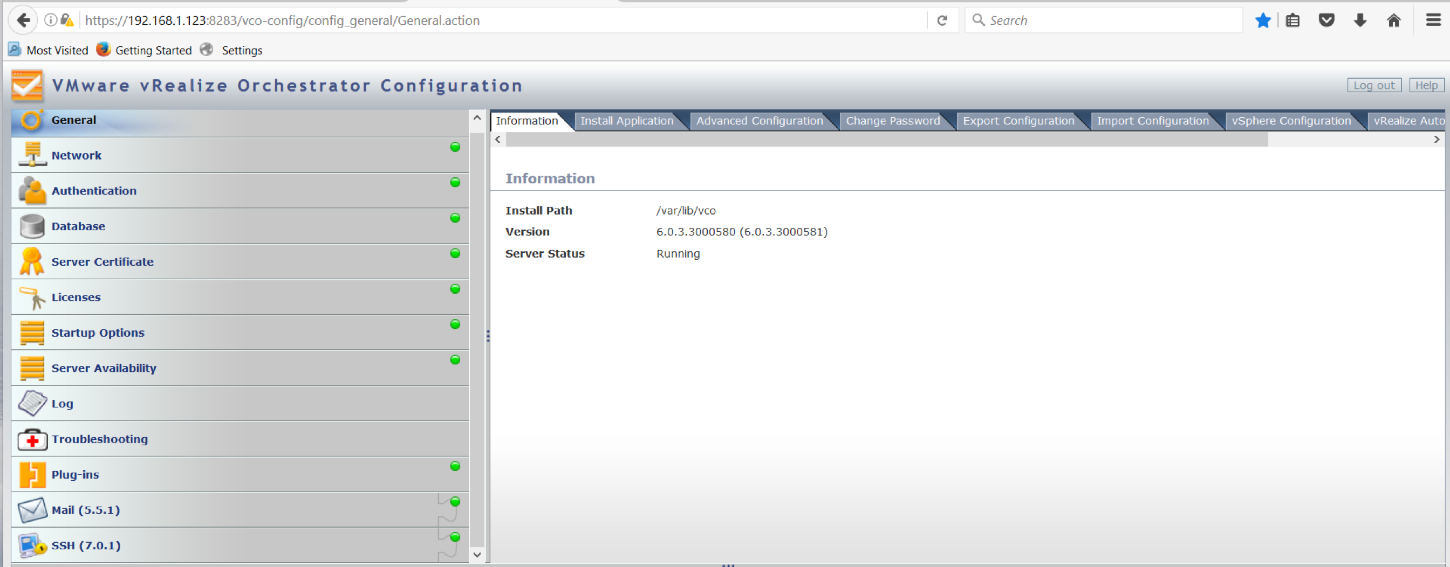Open the Change Password tab
This screenshot has width=1450, height=567.
(x=893, y=121)
